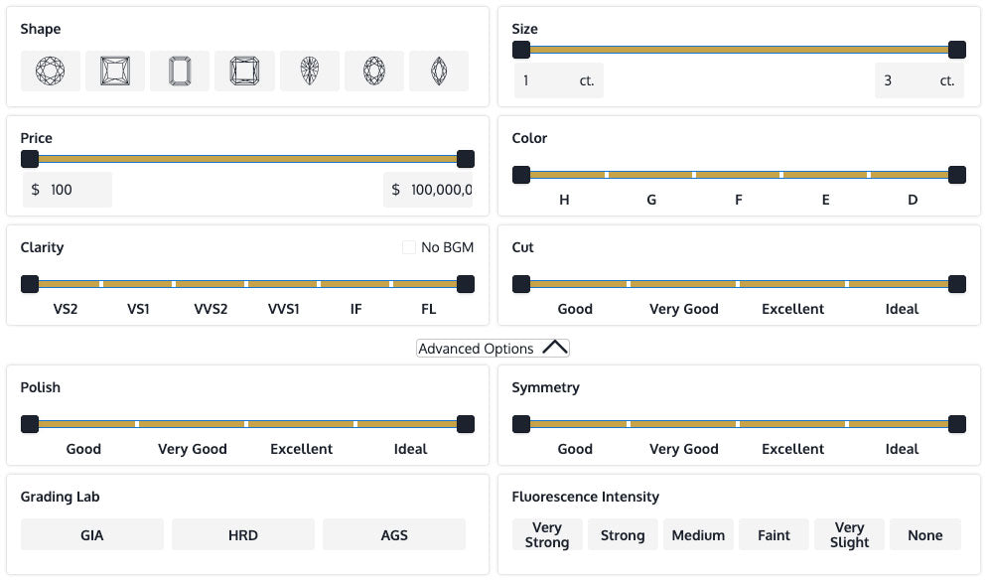This screenshot has height=582, width=988.
Task: Choose the pear diamond shape
Action: 310,72
